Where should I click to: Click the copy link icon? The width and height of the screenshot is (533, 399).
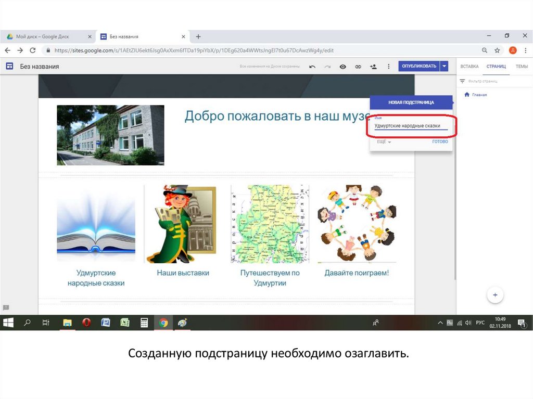[x=358, y=67]
